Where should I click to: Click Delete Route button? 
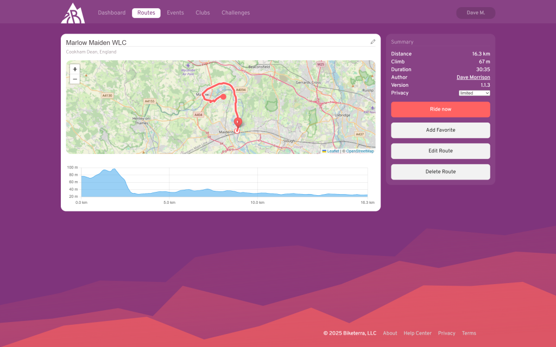440,172
